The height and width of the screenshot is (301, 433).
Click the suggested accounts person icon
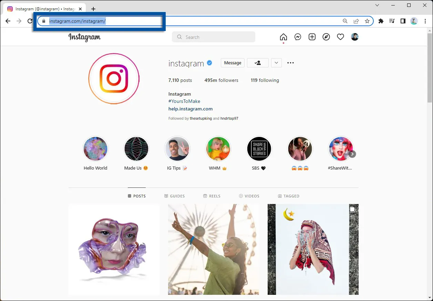click(258, 63)
